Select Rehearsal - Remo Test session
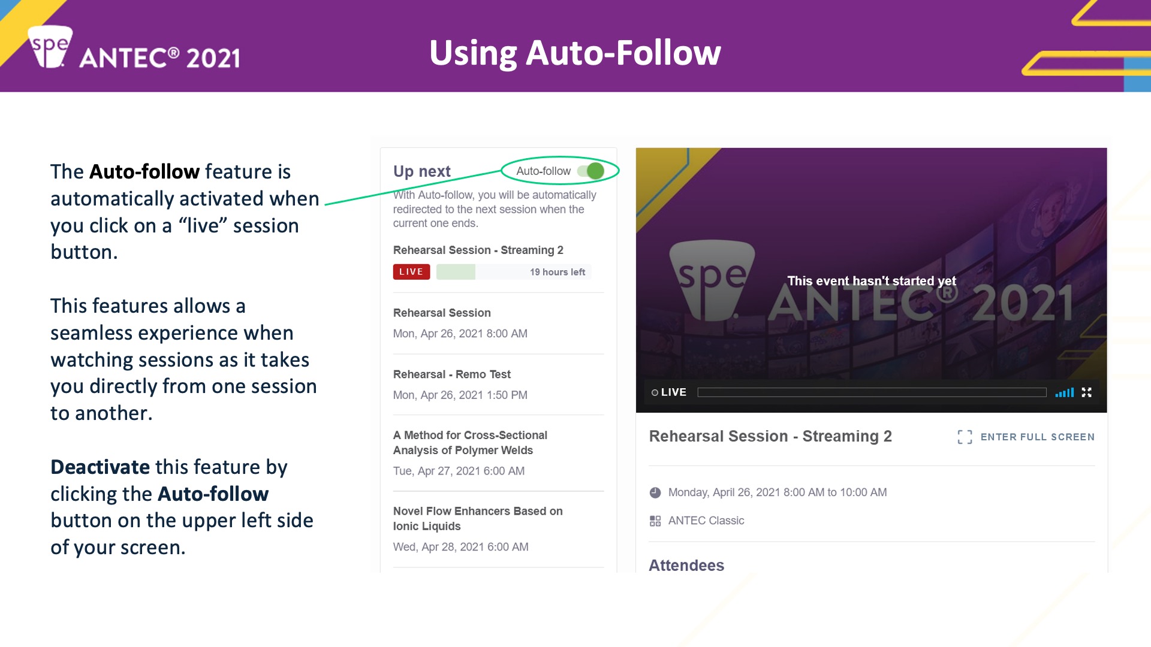 pyautogui.click(x=451, y=374)
